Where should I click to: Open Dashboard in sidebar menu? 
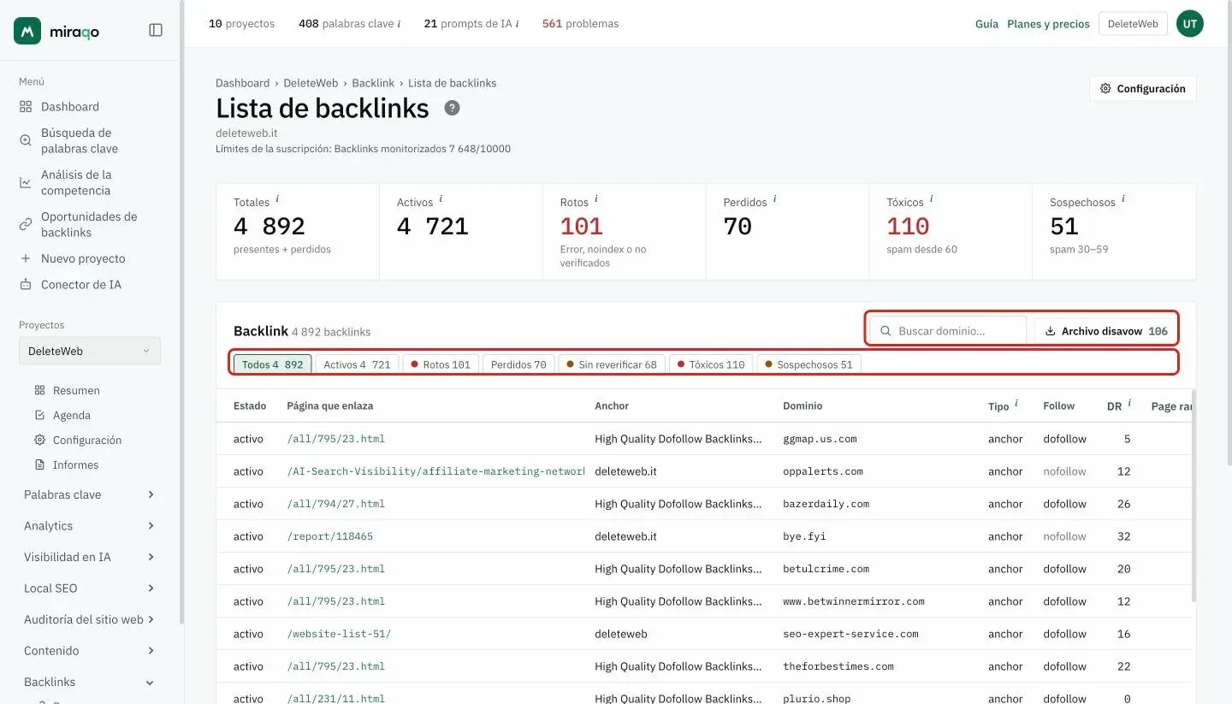[x=70, y=107]
